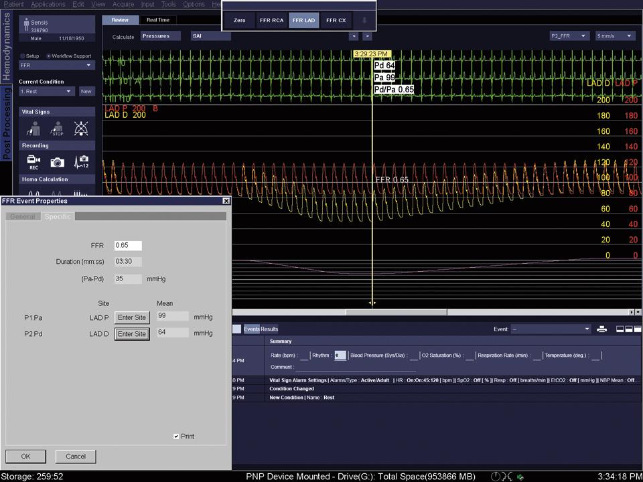643x482 pixels.
Task: Open the 5 mm/s sweep speed dropdown
Action: click(x=615, y=36)
